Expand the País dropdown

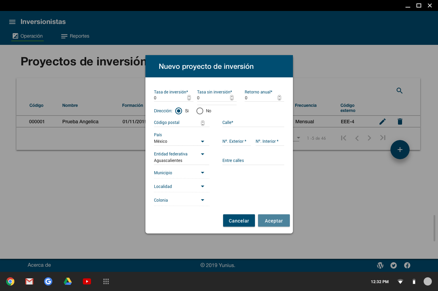point(202,141)
